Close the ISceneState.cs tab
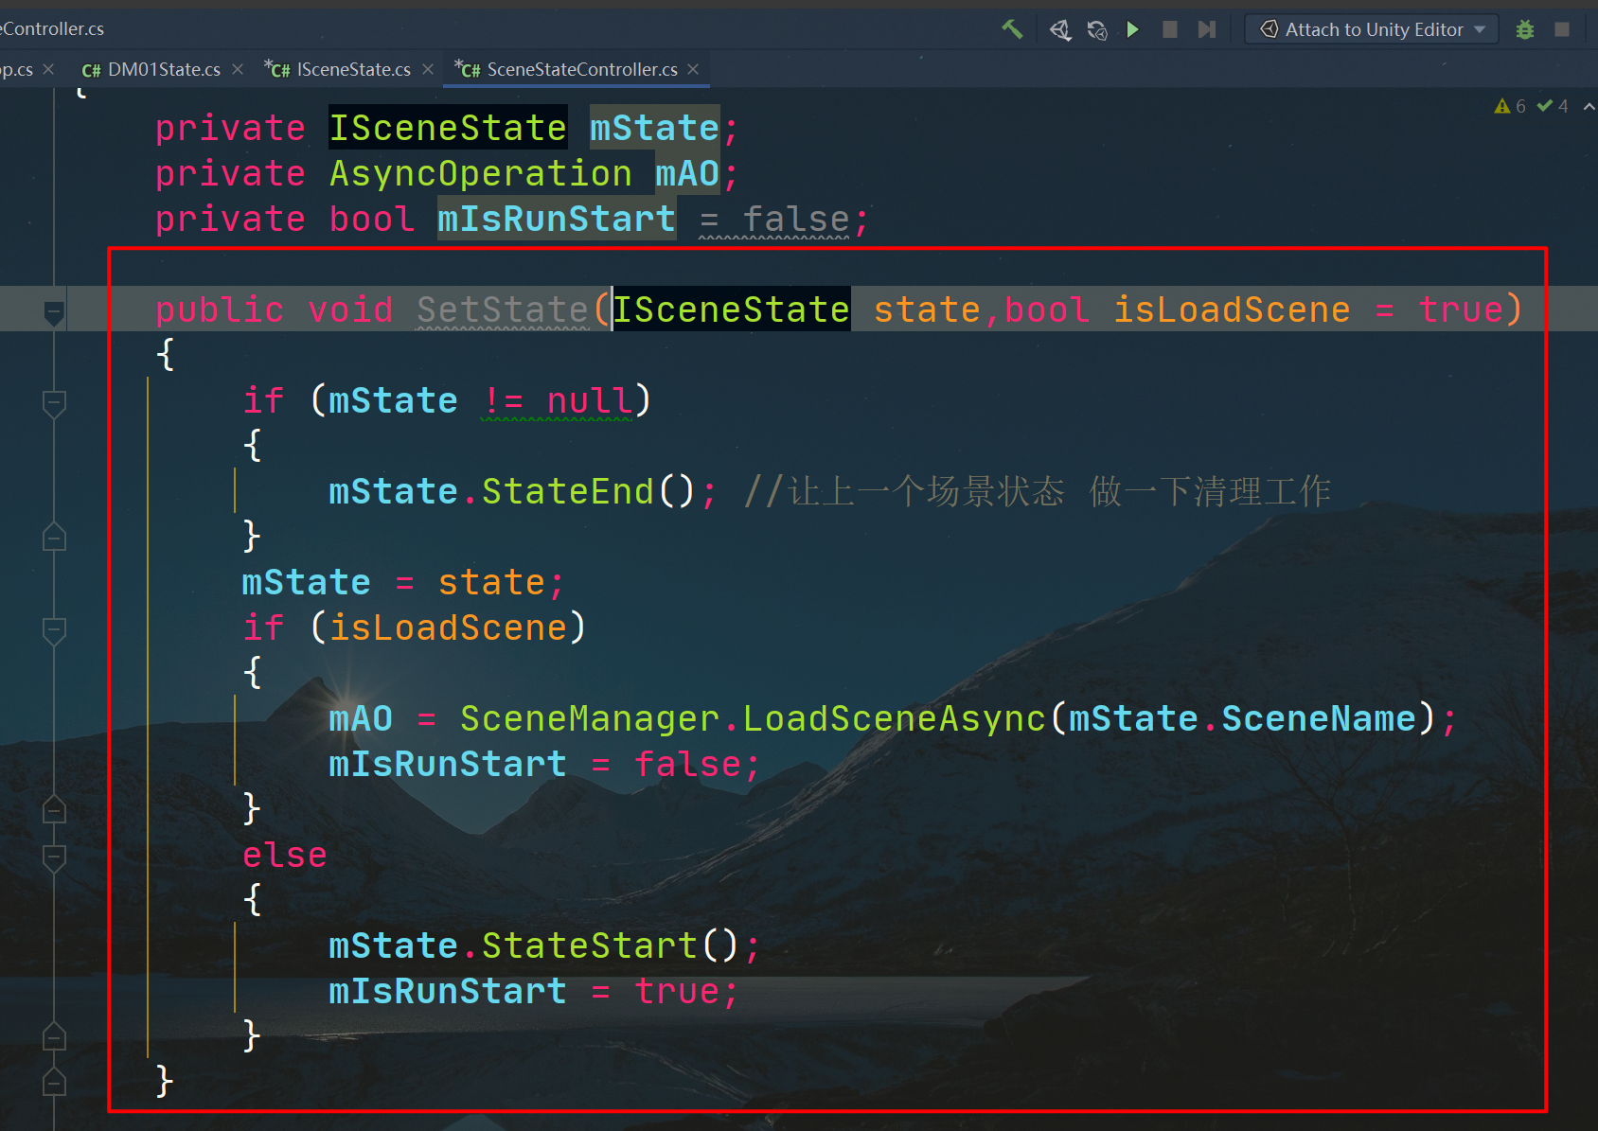1598x1131 pixels. [x=428, y=69]
